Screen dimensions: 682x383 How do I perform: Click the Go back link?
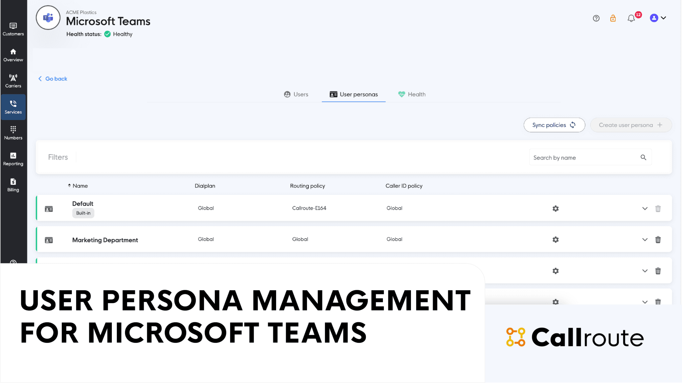(52, 78)
